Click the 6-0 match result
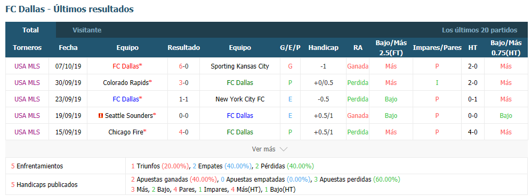This screenshot has width=531, height=196. coord(183,66)
